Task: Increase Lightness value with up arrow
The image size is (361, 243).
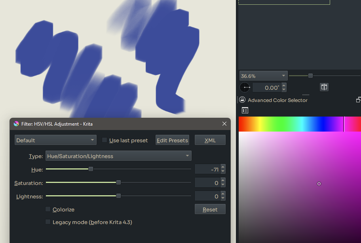Action: pos(222,194)
